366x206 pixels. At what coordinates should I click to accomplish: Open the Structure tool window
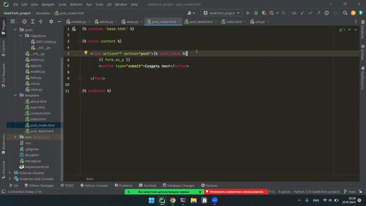[x=3, y=169]
